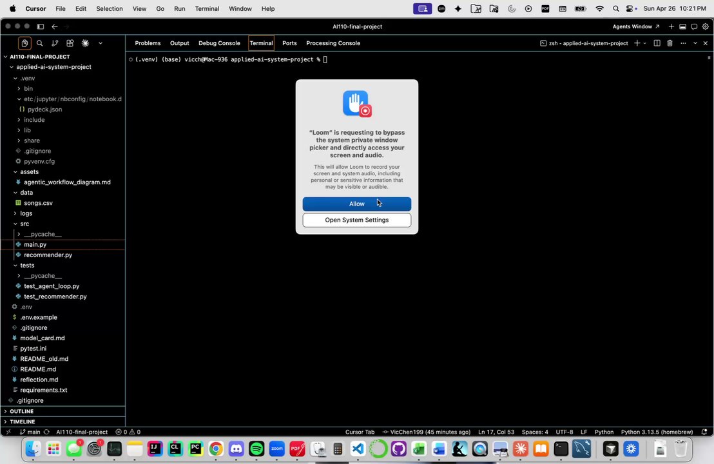Click Allow in the Loom dialog
The image size is (714, 464).
pos(356,204)
